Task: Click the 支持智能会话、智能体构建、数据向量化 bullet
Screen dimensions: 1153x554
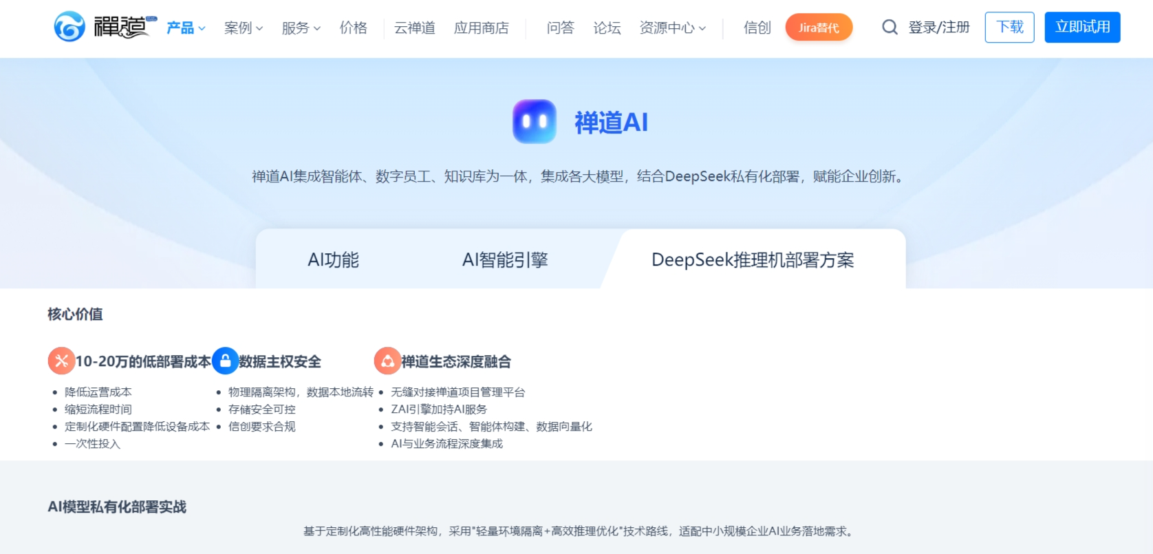Action: click(x=492, y=427)
